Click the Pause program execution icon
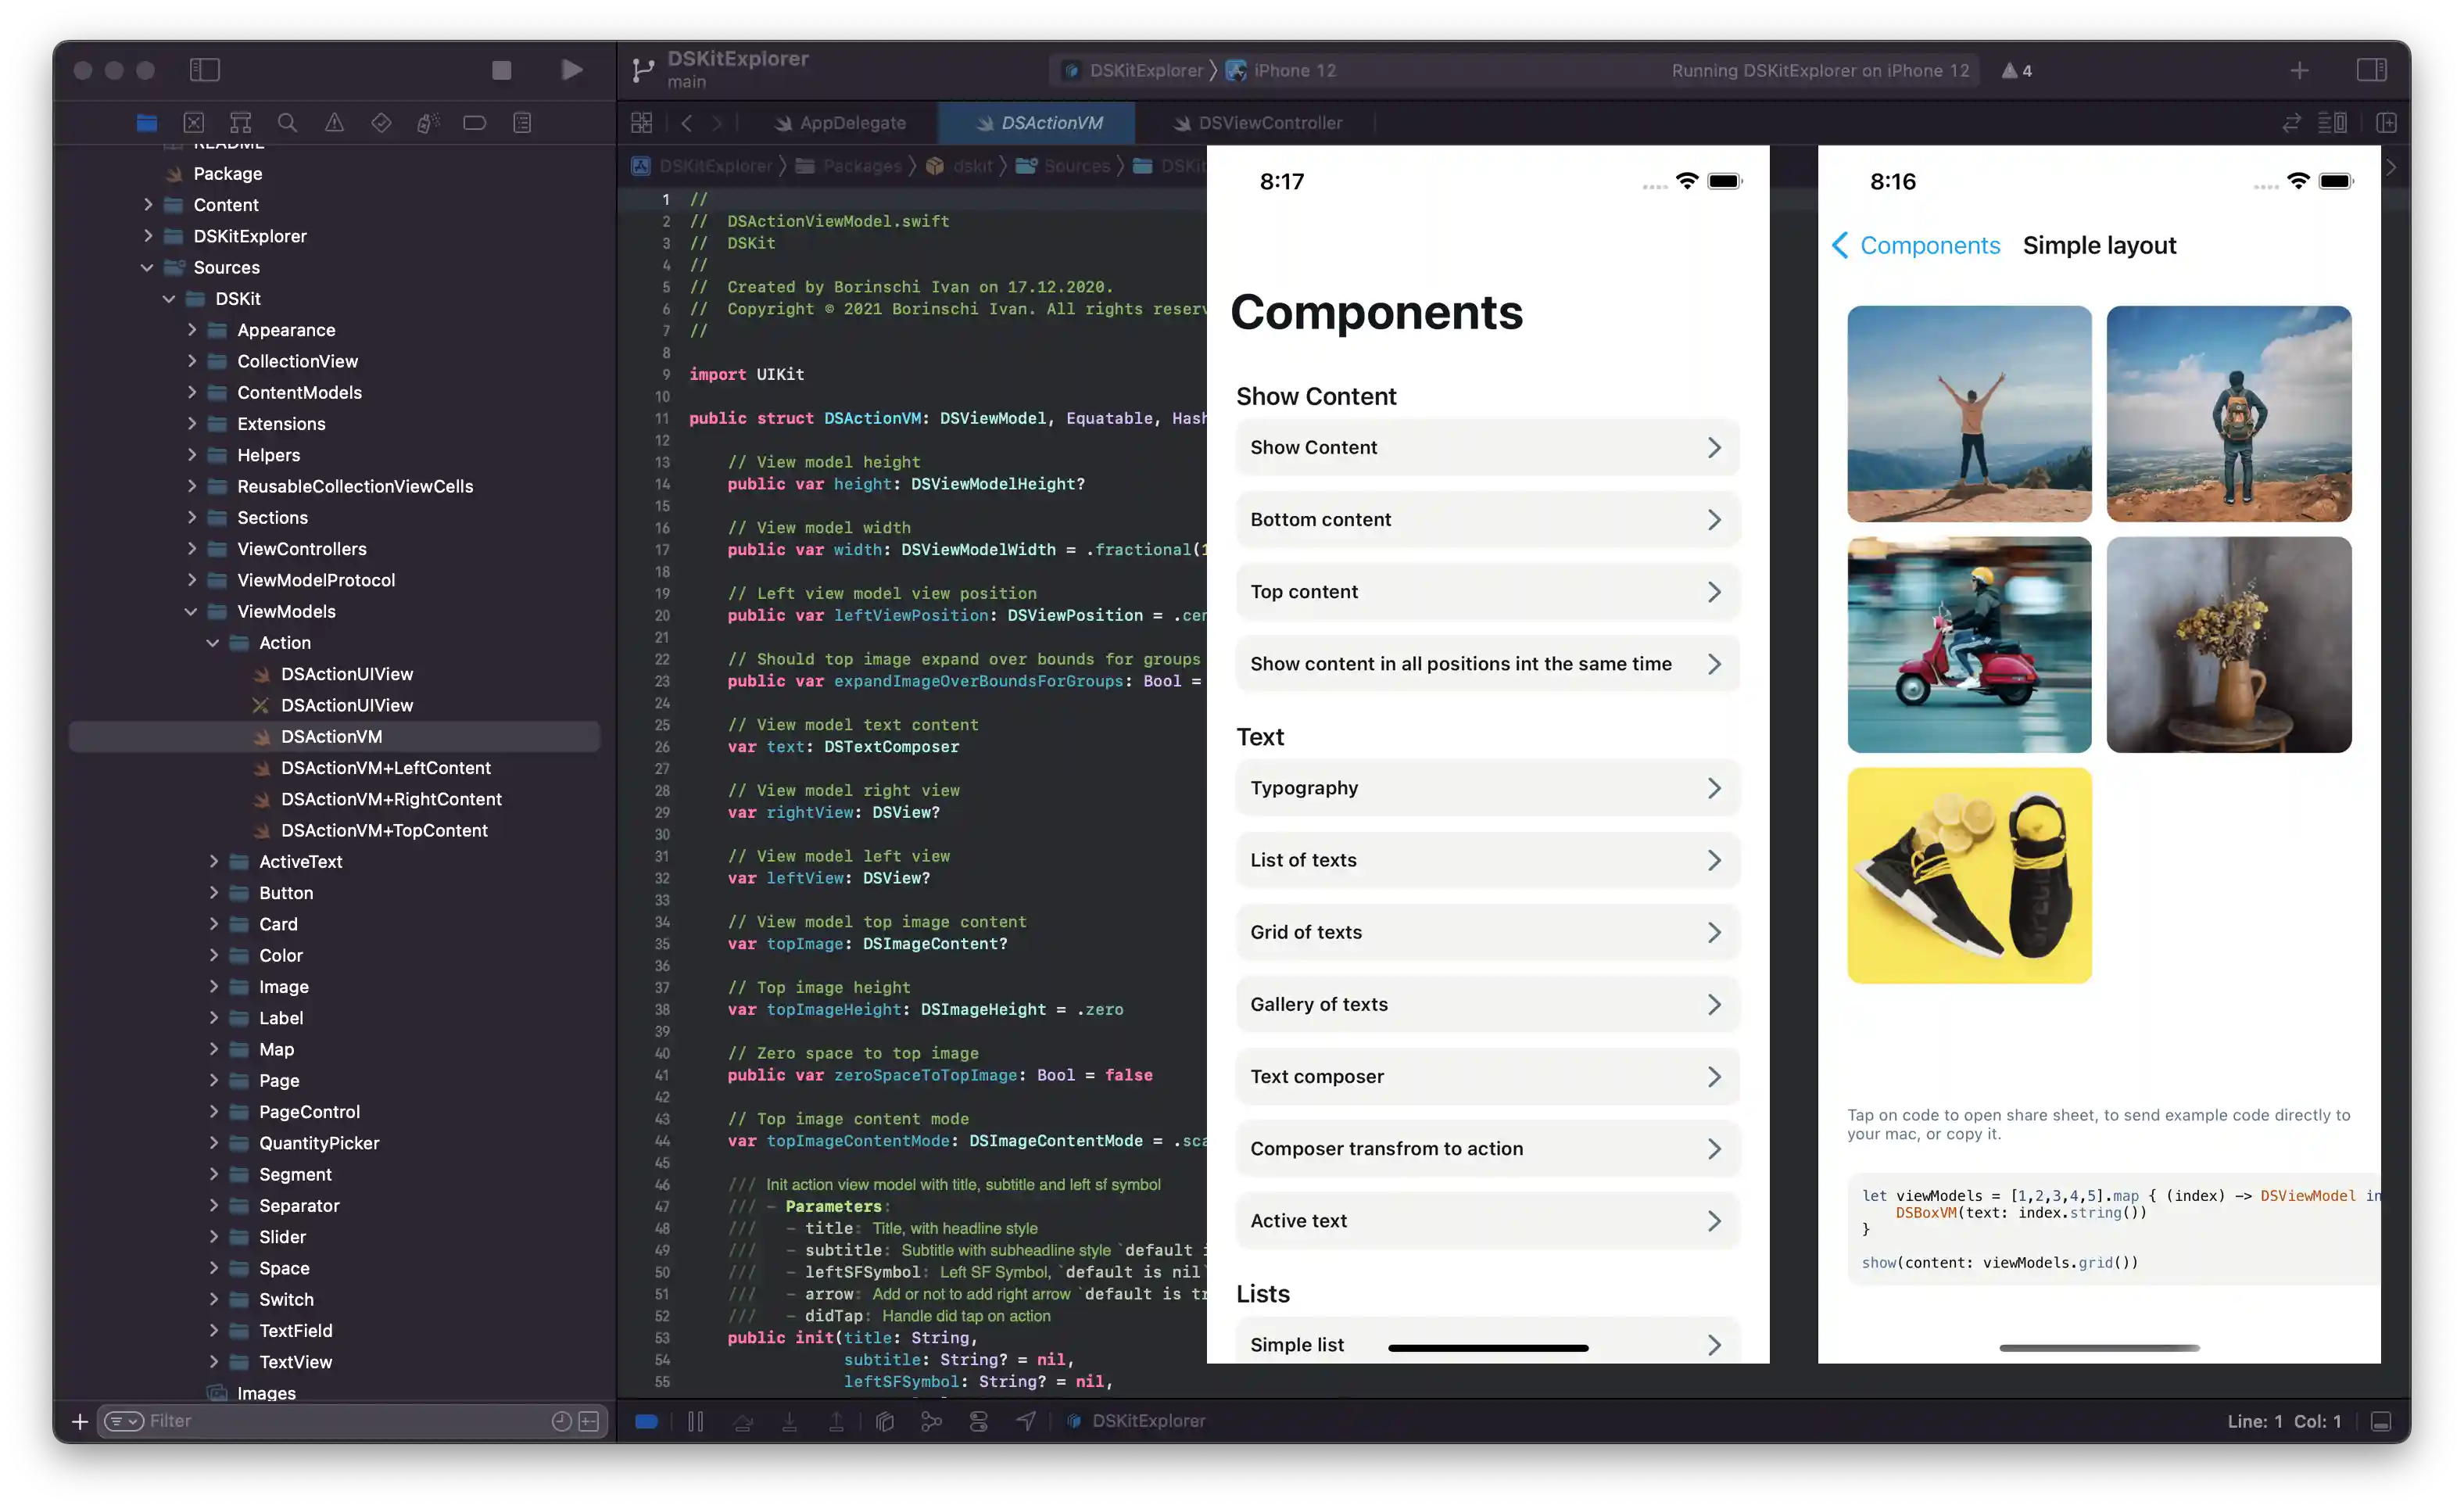Viewport: 2464px width, 1509px height. tap(696, 1421)
